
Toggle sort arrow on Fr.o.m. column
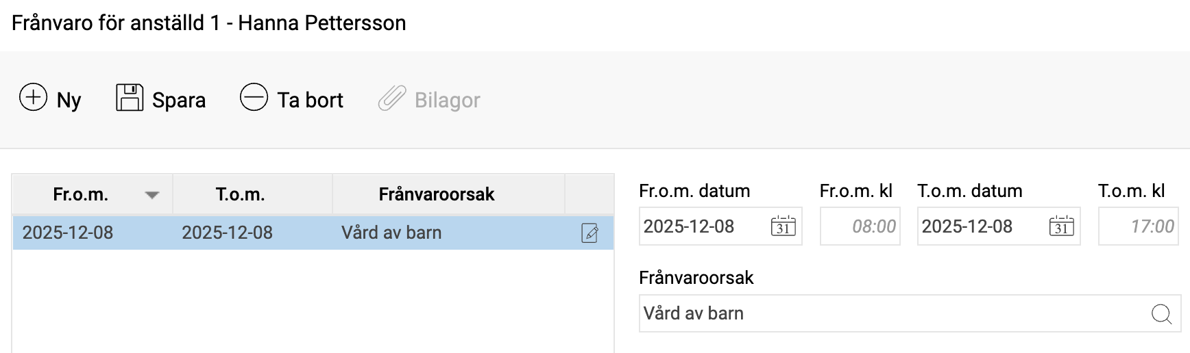[152, 195]
